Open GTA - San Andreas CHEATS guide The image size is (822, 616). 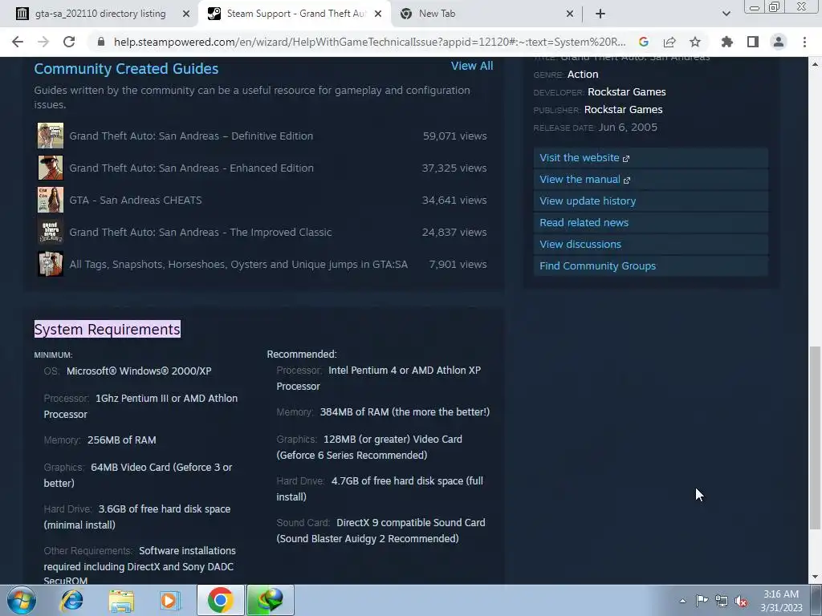tap(135, 200)
